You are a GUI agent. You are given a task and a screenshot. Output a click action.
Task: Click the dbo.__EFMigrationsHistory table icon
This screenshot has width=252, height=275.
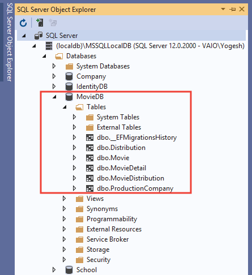89,137
